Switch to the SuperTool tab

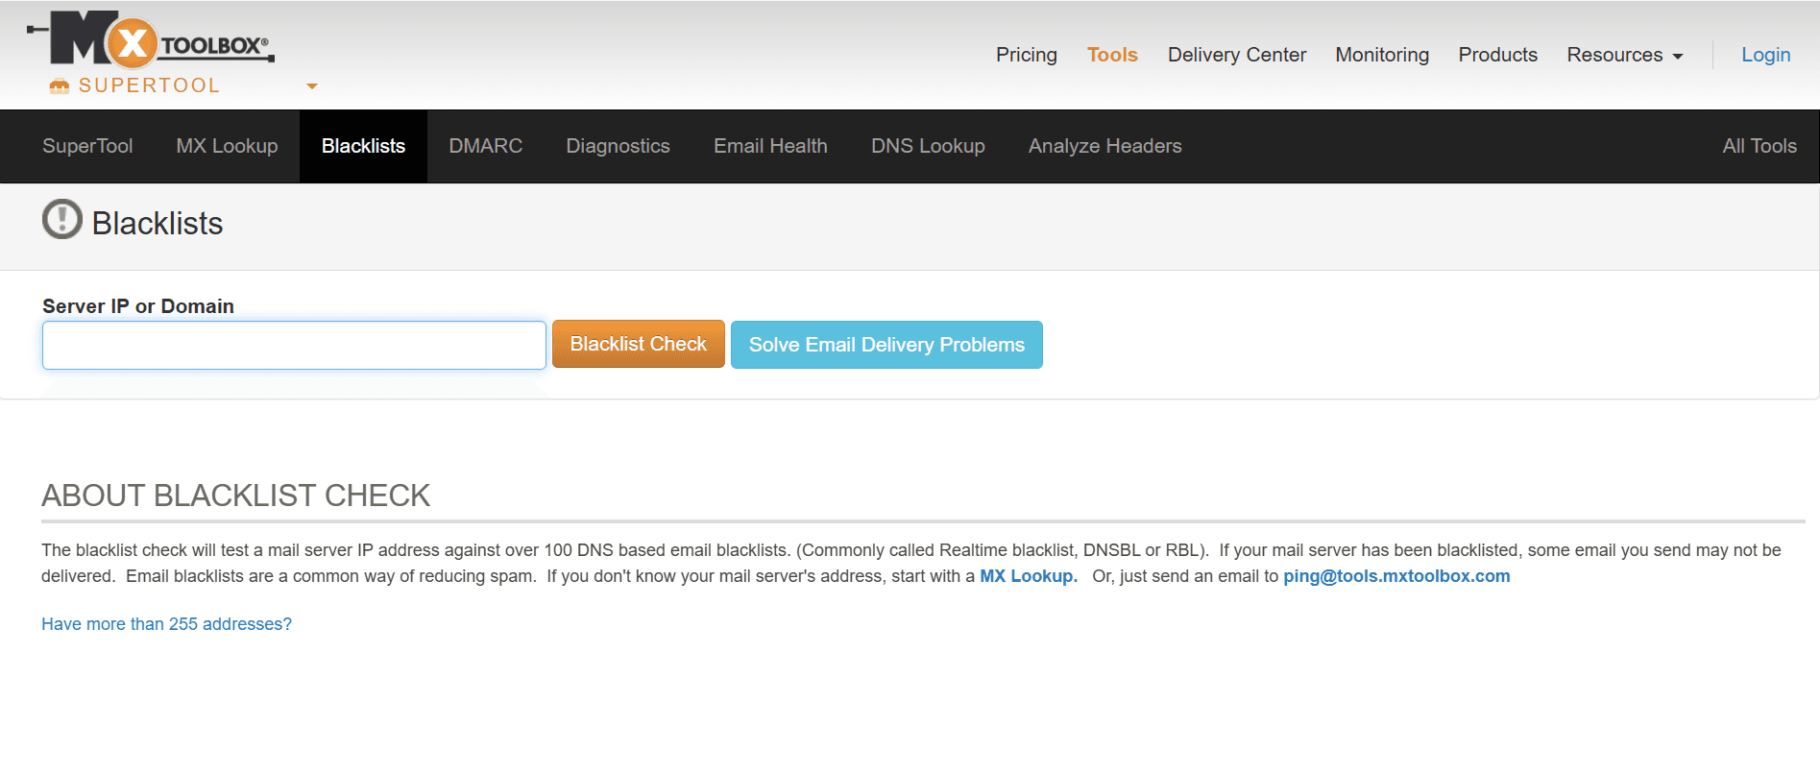(87, 146)
